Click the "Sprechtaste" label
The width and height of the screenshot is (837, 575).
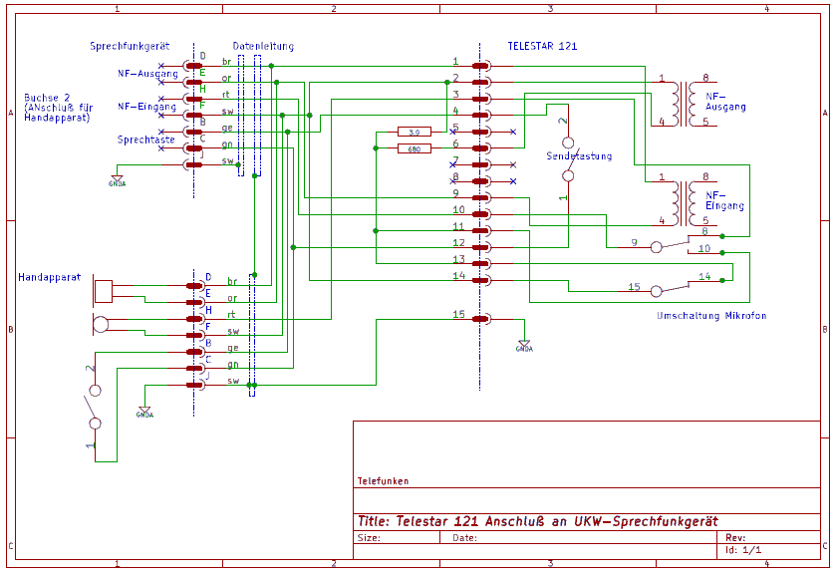(x=145, y=140)
